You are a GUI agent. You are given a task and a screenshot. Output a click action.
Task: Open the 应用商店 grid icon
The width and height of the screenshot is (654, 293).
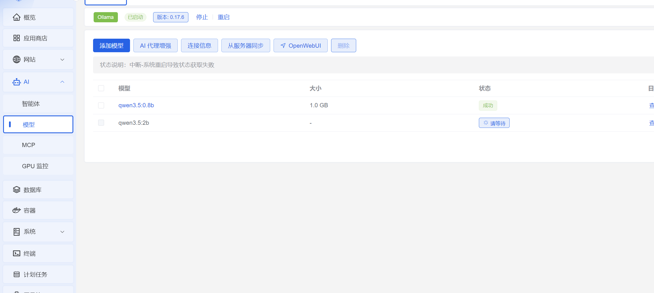point(17,38)
